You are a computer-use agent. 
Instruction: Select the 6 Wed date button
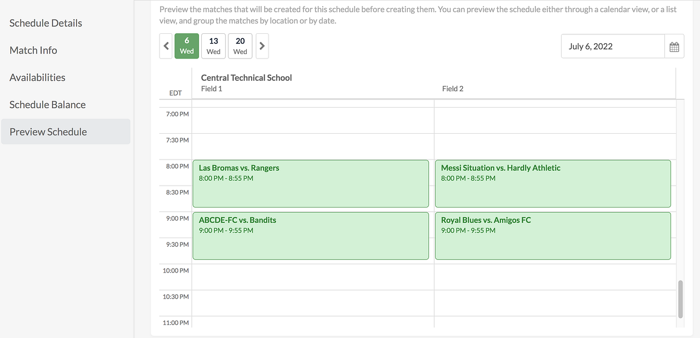pyautogui.click(x=187, y=46)
